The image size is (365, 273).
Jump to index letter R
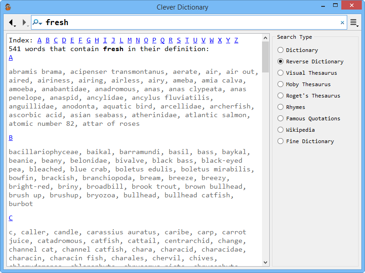[x=170, y=40]
